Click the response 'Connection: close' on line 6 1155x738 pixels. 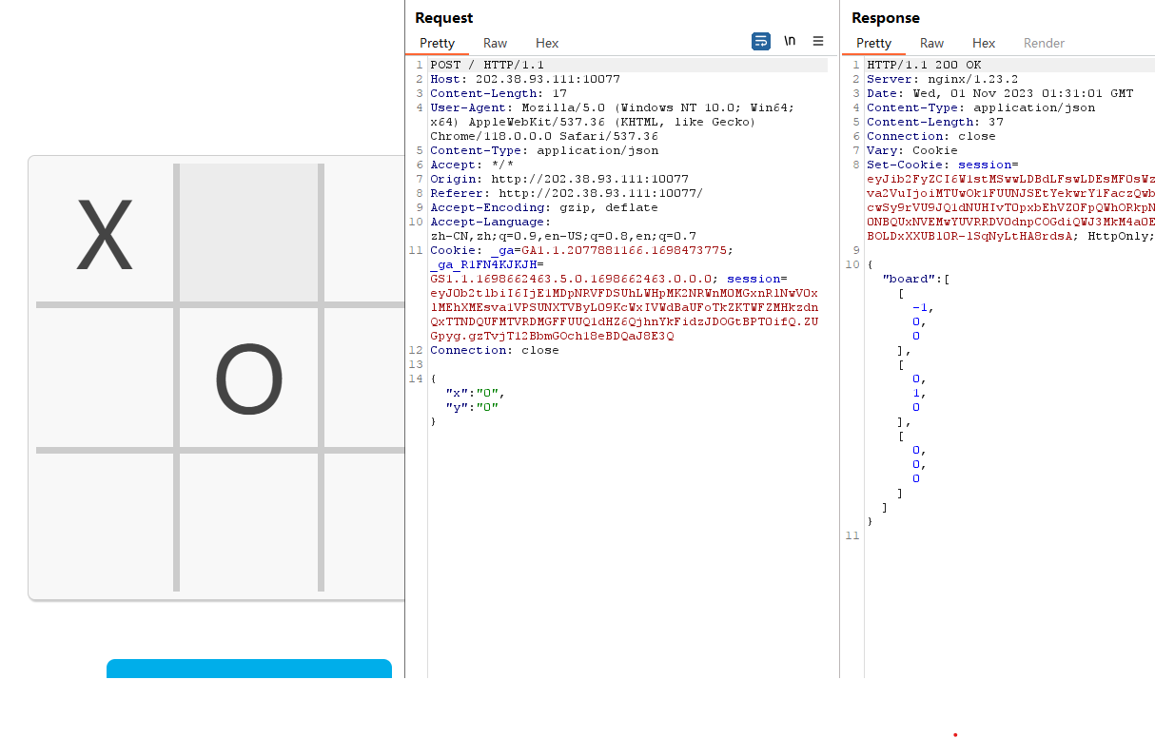click(x=931, y=136)
